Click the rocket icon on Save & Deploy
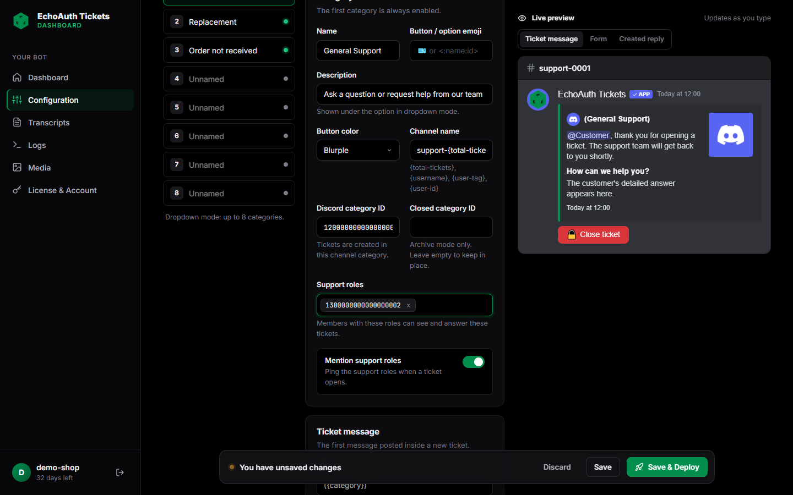This screenshot has width=793, height=495. point(639,467)
